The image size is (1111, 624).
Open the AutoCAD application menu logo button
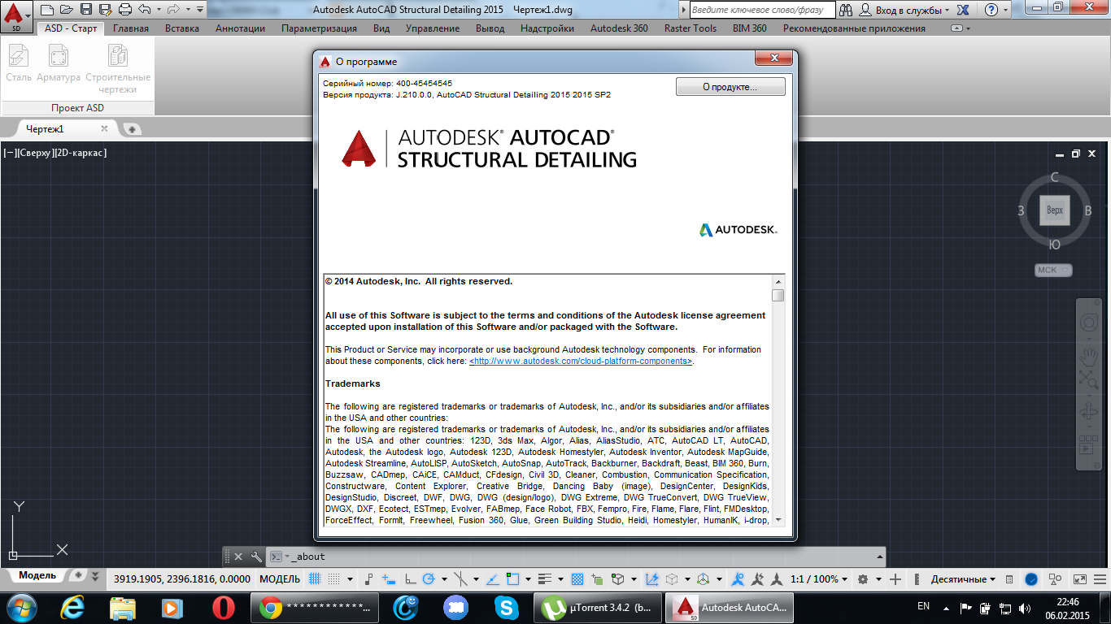[x=15, y=15]
